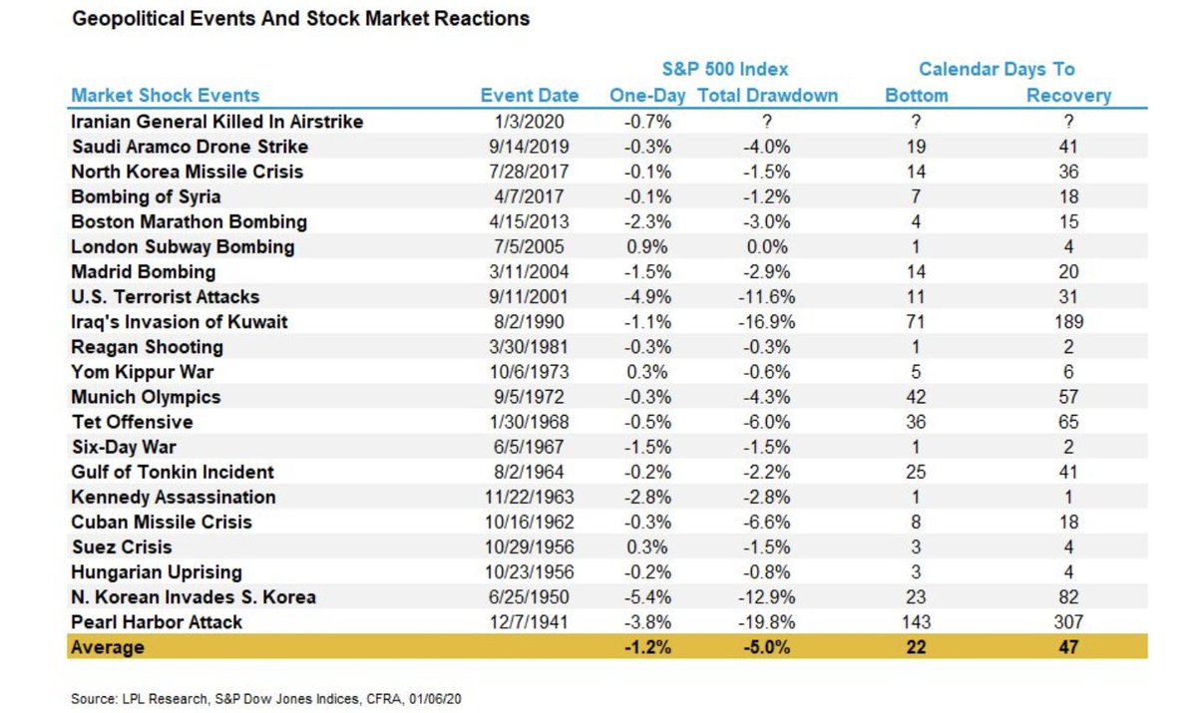
Task: Click the Event Date column header
Action: pyautogui.click(x=529, y=96)
